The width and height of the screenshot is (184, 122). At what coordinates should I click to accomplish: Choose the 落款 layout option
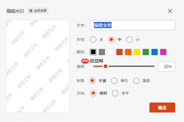click(136, 81)
